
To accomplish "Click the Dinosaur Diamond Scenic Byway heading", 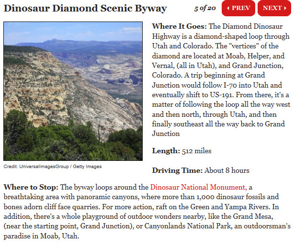I will click(x=85, y=9).
